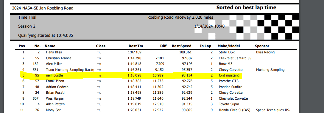Screen dimensions: 324x113
Task: Click the Pos column header
Action: (x=22, y=46)
